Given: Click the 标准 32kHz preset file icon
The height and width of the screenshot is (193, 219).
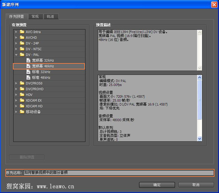Looking at the screenshot, I should (x=28, y=72).
